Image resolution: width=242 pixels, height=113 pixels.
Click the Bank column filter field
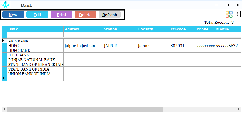(35, 35)
